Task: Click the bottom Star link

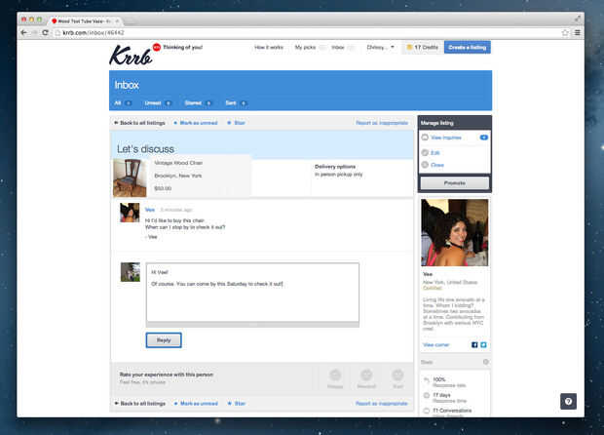Action: click(237, 404)
